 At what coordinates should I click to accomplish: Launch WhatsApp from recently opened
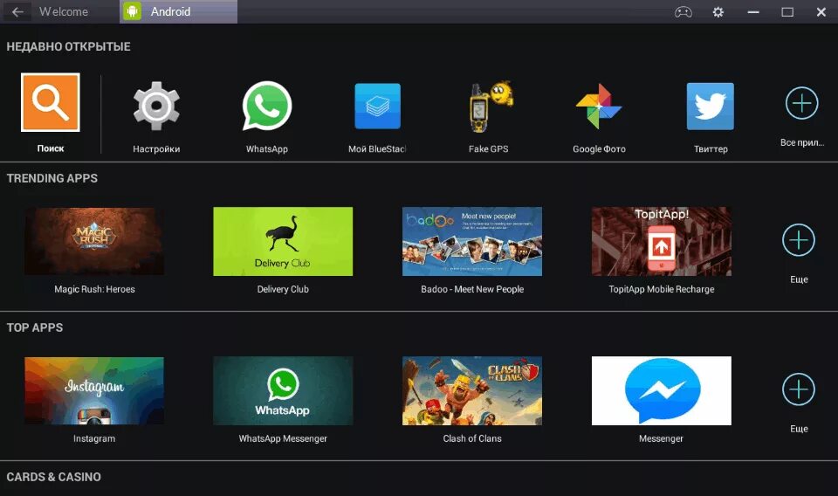coord(267,106)
